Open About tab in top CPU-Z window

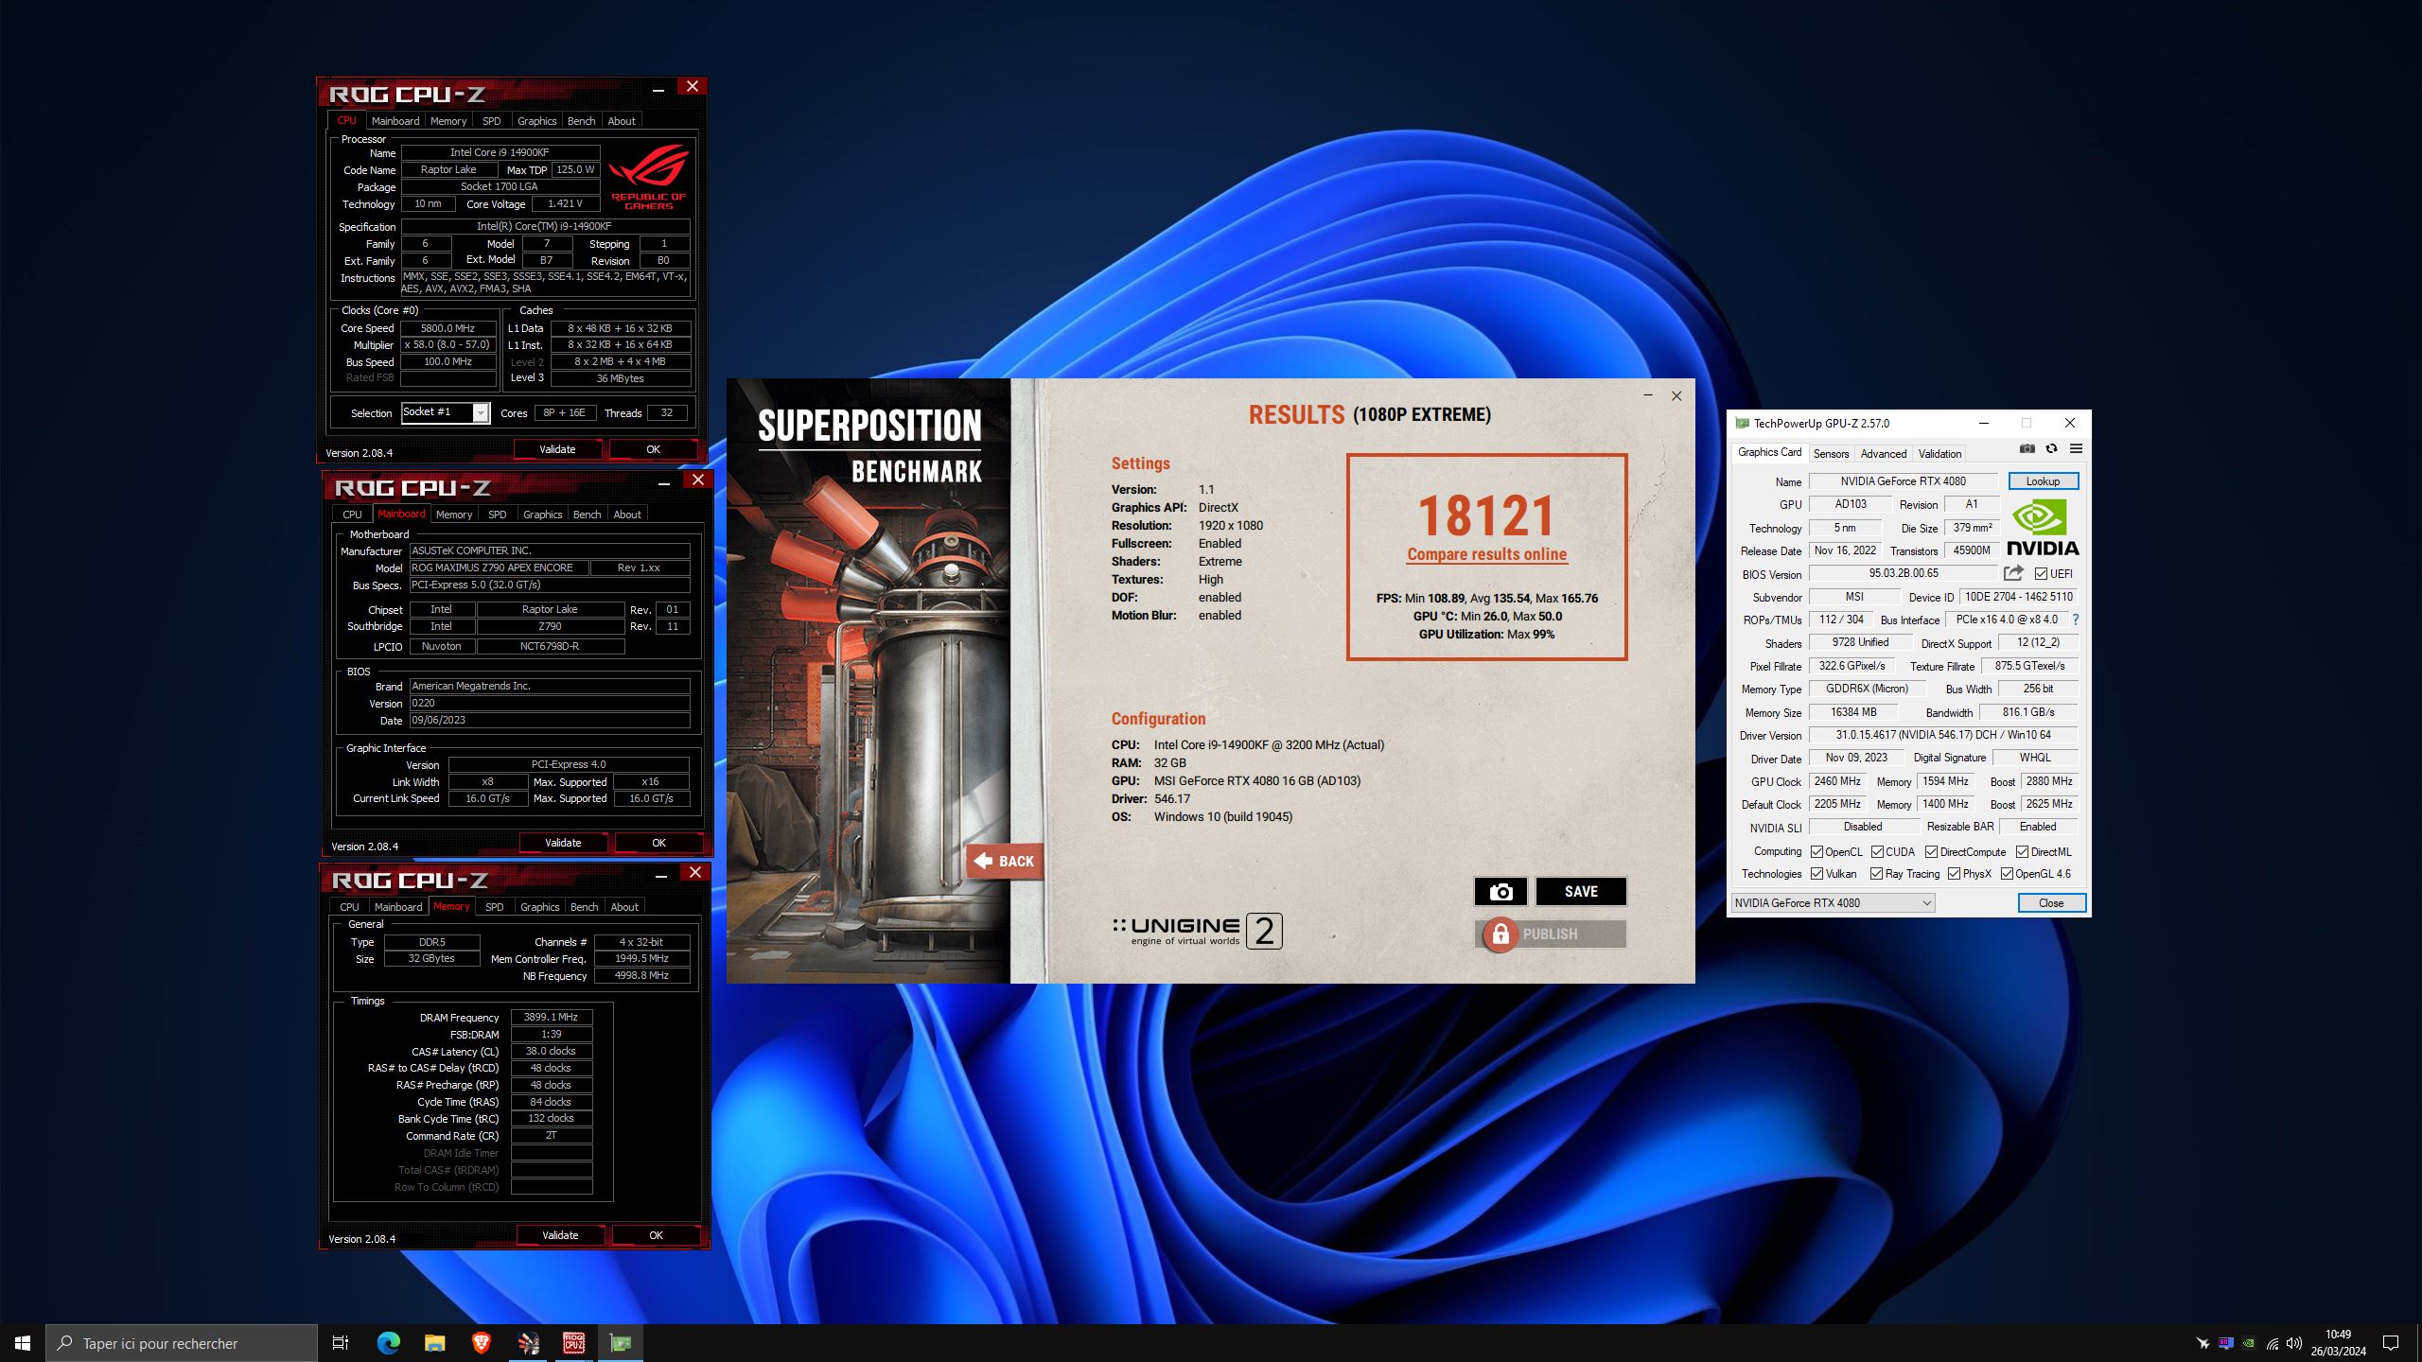click(x=621, y=121)
